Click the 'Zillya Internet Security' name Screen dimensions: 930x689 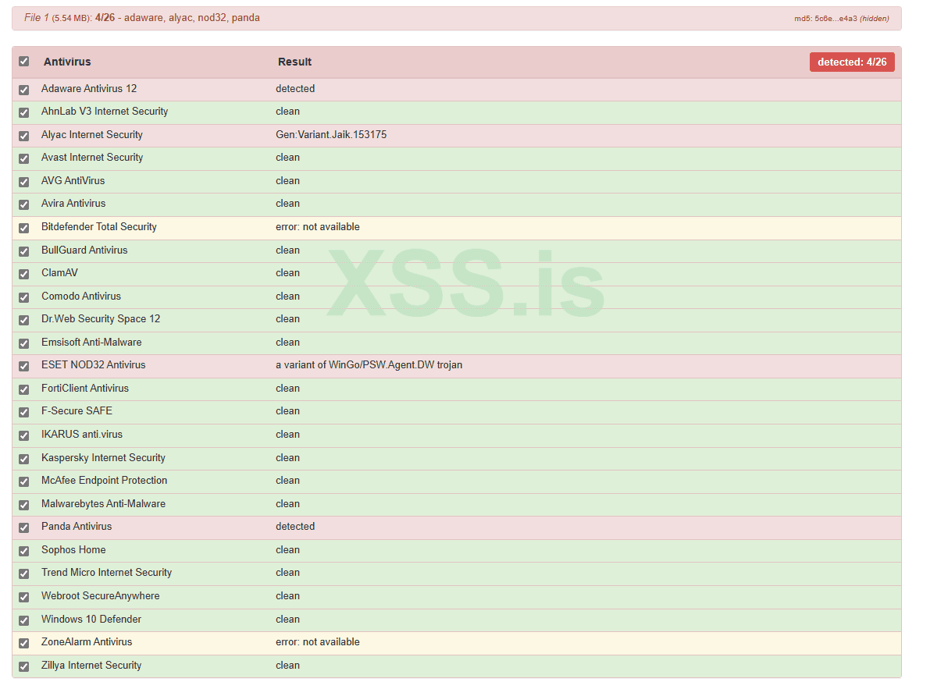click(x=91, y=666)
